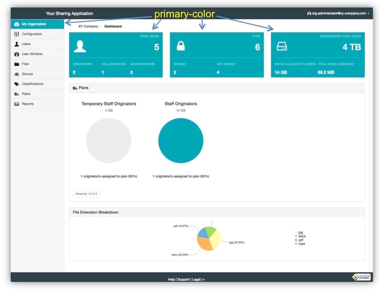Click the jpg (33.33%) chart label
This screenshot has height=289, width=381.
[x=237, y=242]
